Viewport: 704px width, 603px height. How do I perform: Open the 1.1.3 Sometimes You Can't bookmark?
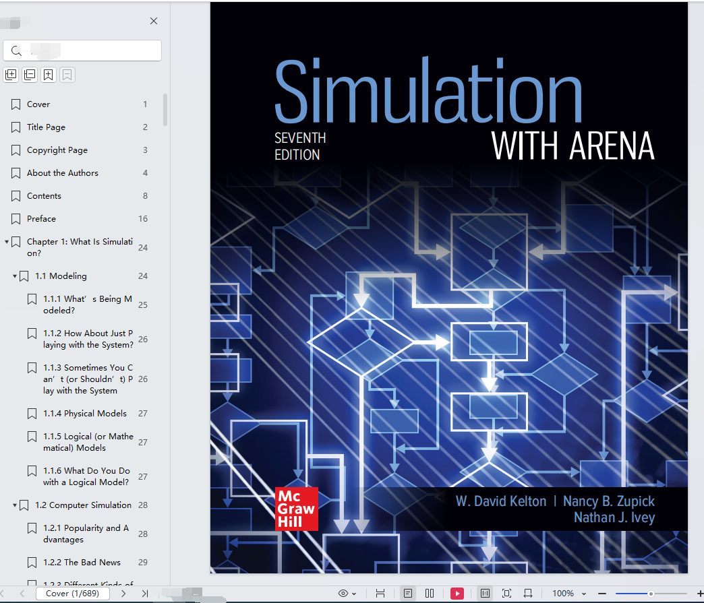pyautogui.click(x=88, y=379)
